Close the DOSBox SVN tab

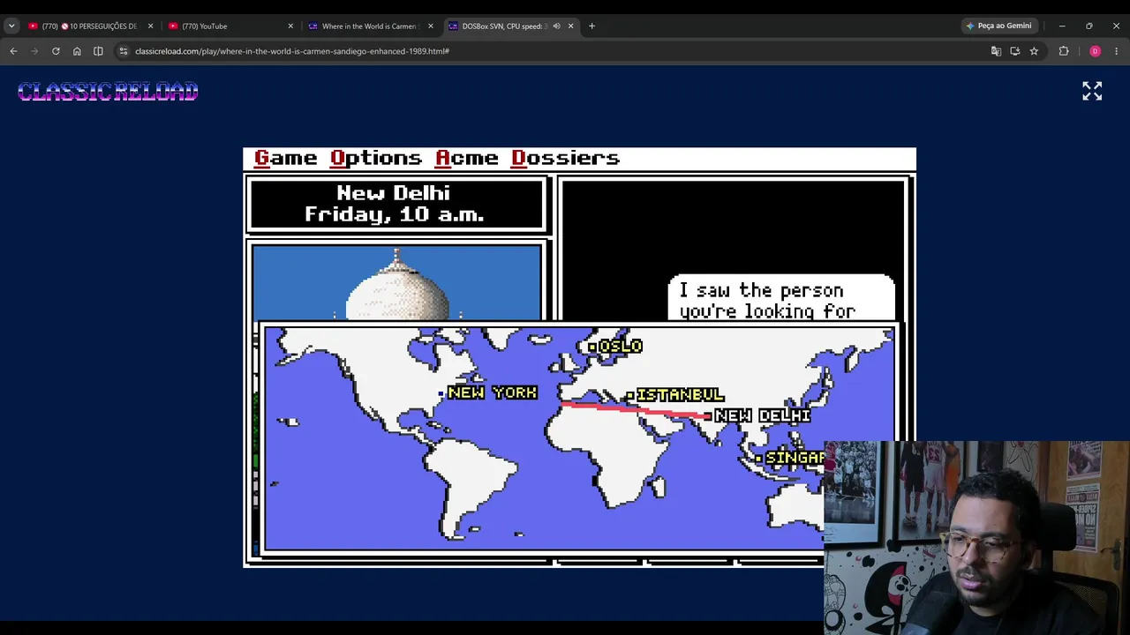coord(570,26)
